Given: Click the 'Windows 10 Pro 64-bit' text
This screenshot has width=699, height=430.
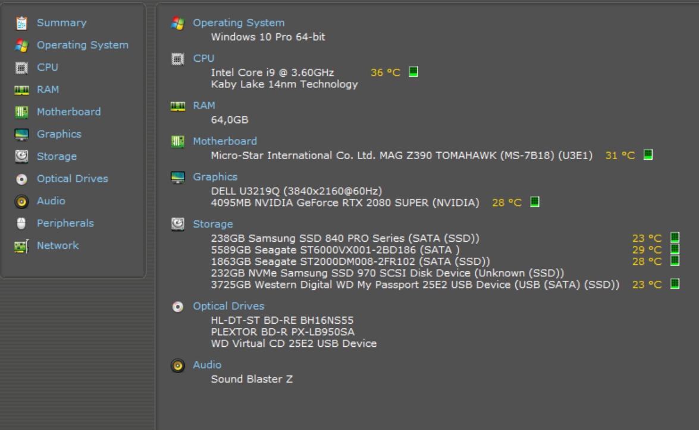Looking at the screenshot, I should [x=268, y=37].
